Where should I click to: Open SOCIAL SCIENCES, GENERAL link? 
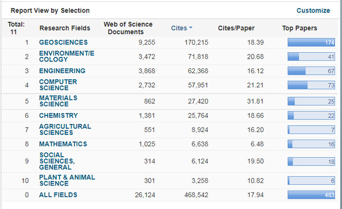point(57,161)
